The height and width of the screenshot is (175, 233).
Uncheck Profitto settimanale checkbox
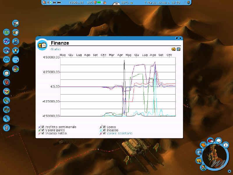point(43,127)
